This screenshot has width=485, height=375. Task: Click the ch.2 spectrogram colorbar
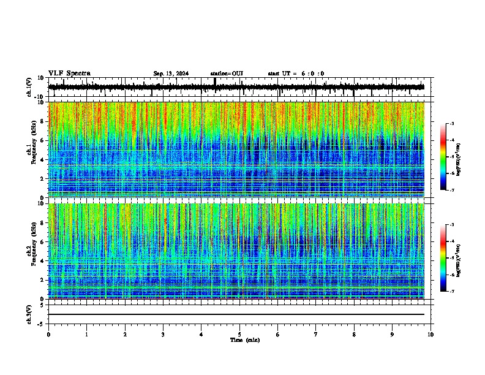(x=443, y=258)
